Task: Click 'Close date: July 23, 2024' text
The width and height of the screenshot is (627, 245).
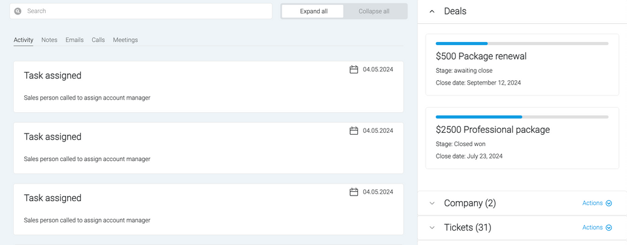Action: (469, 156)
